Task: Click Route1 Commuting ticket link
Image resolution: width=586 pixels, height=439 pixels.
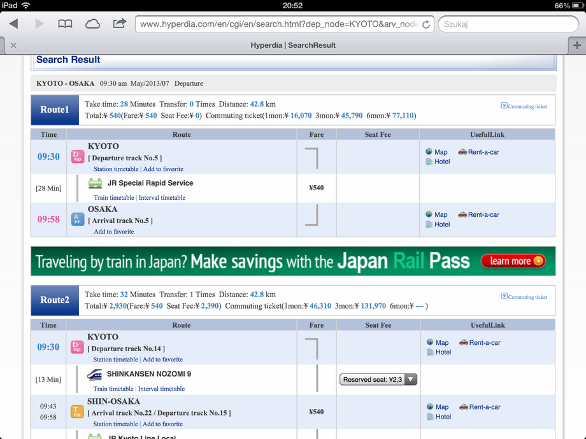Action: pos(524,106)
